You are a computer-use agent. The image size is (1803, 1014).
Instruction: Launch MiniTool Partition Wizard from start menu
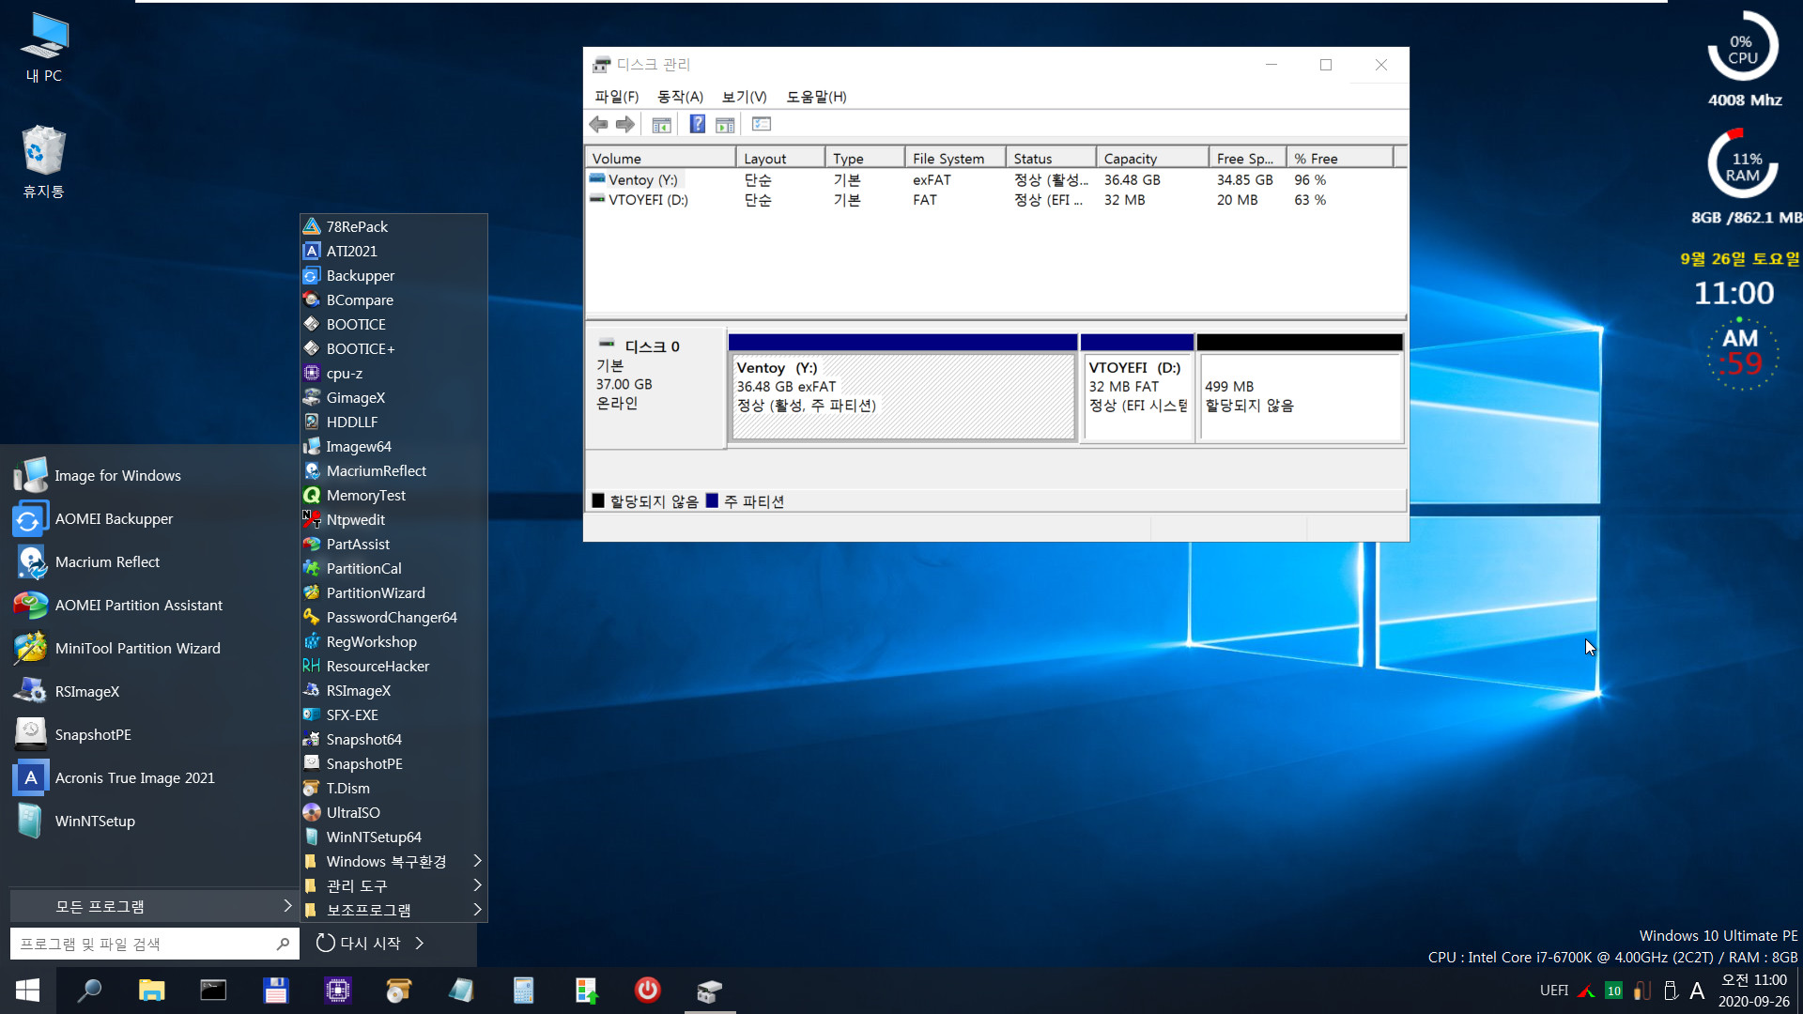[150, 648]
